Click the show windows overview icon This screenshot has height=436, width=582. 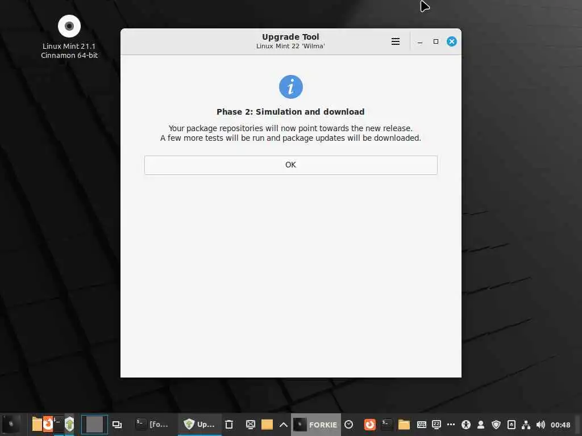(117, 425)
